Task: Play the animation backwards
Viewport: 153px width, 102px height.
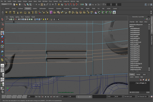Action: 45,97
